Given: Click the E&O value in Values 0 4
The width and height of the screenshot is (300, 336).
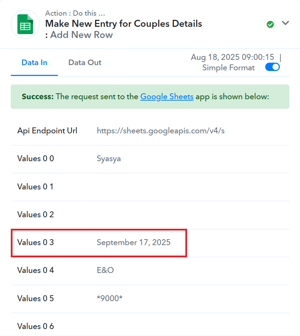Looking at the screenshot, I should pyautogui.click(x=105, y=270).
